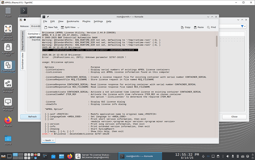The image size is (255, 160).
Task: Switch to virtual desktop 2 in pager
Action: click(21, 154)
